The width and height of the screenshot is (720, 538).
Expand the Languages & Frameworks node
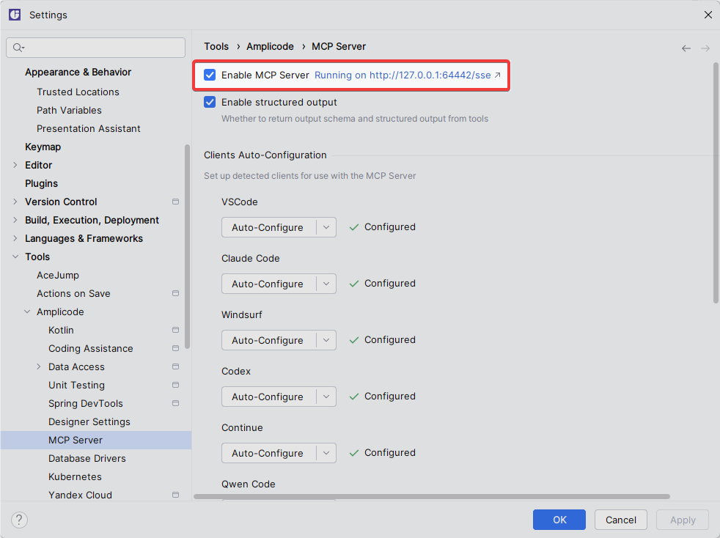pyautogui.click(x=15, y=238)
